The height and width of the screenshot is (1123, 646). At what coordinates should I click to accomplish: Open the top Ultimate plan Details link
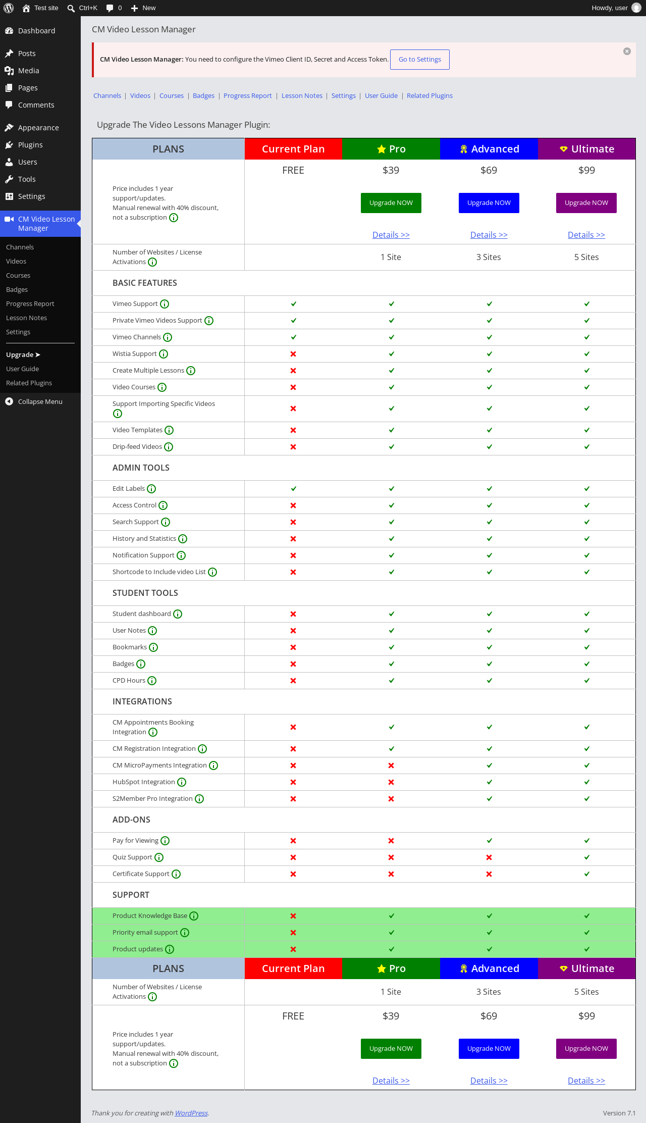tap(586, 235)
